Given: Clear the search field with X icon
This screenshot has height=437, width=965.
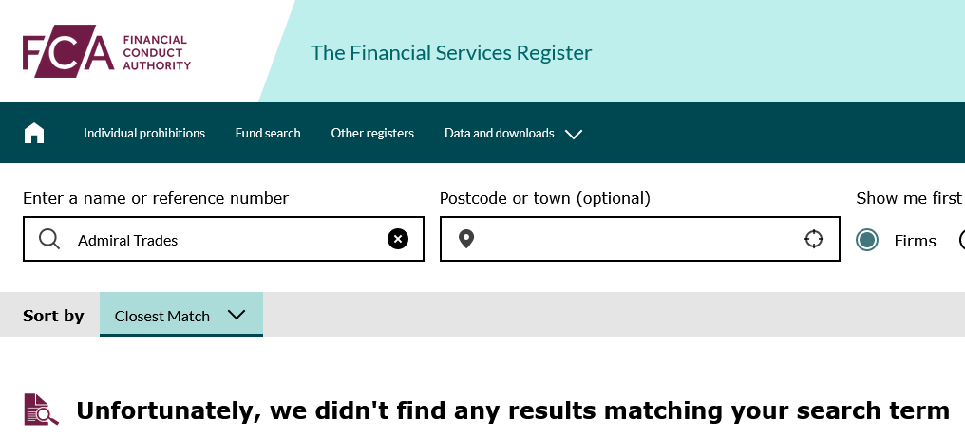Looking at the screenshot, I should point(398,239).
